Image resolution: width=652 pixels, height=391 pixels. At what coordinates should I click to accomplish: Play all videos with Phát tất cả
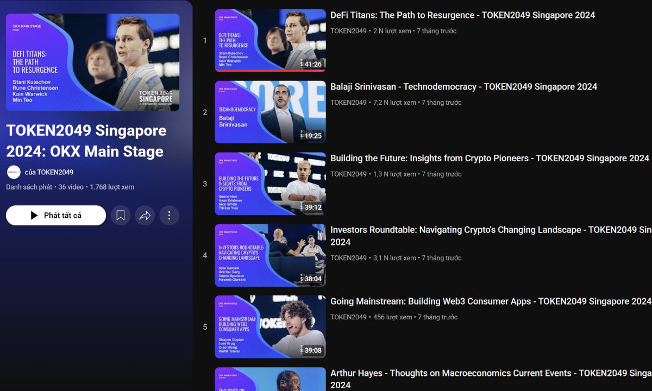click(56, 216)
